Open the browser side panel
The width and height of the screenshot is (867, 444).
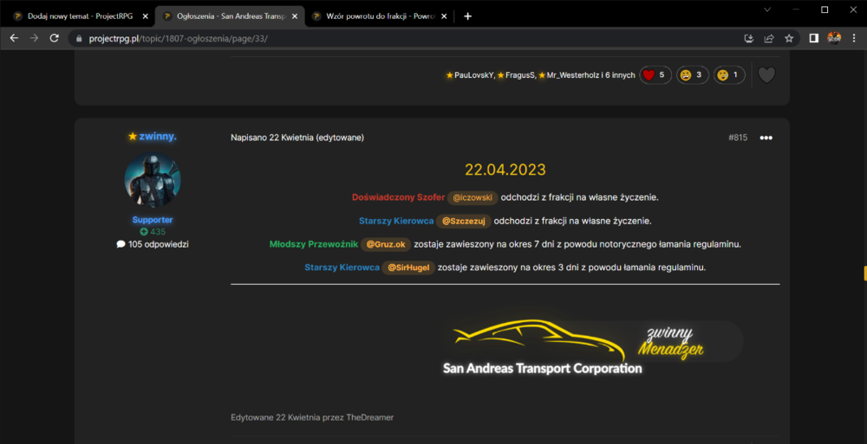point(814,38)
